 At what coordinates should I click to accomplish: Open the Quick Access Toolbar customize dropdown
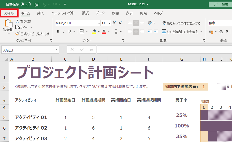[65, 4]
